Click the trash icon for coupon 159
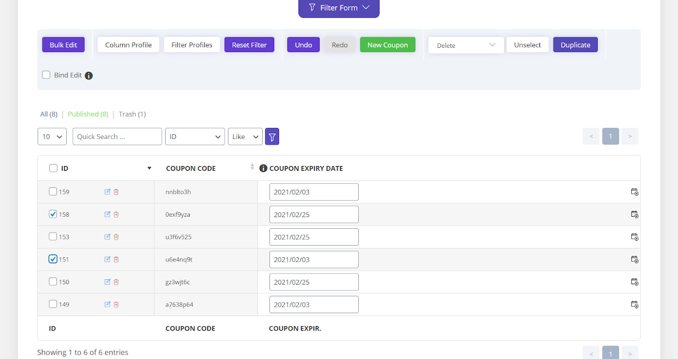The width and height of the screenshot is (678, 359). click(x=116, y=192)
